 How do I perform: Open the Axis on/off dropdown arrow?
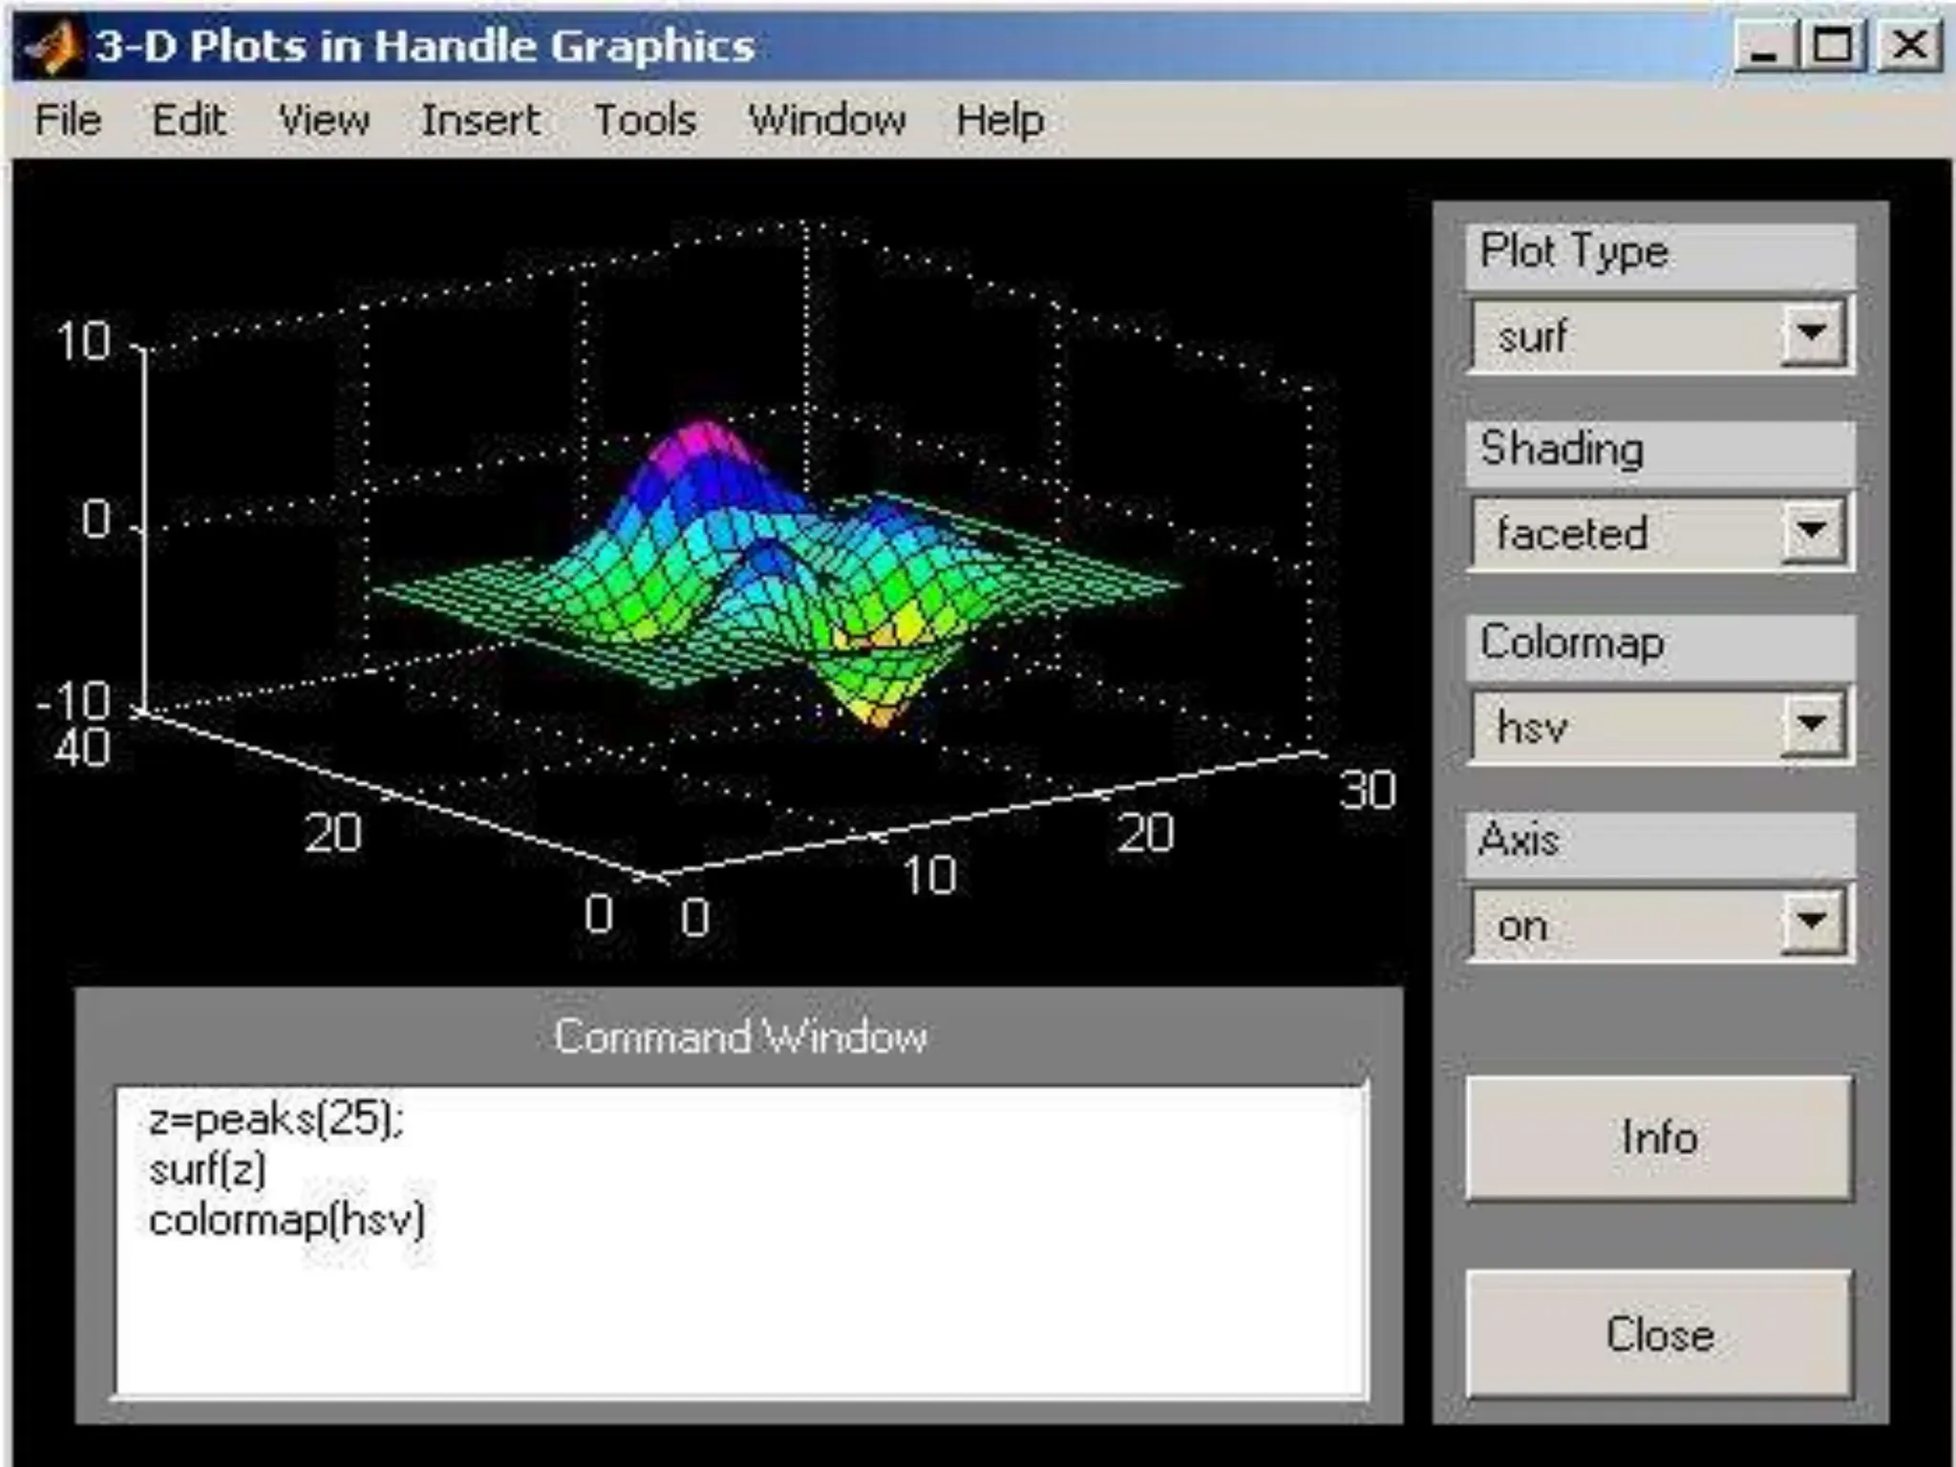tap(1811, 923)
